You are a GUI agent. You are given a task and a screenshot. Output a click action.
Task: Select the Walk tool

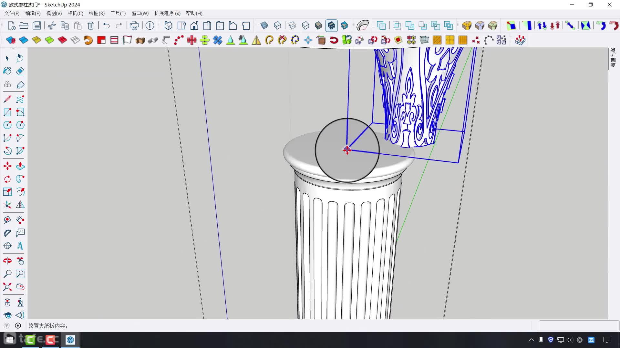(20, 302)
